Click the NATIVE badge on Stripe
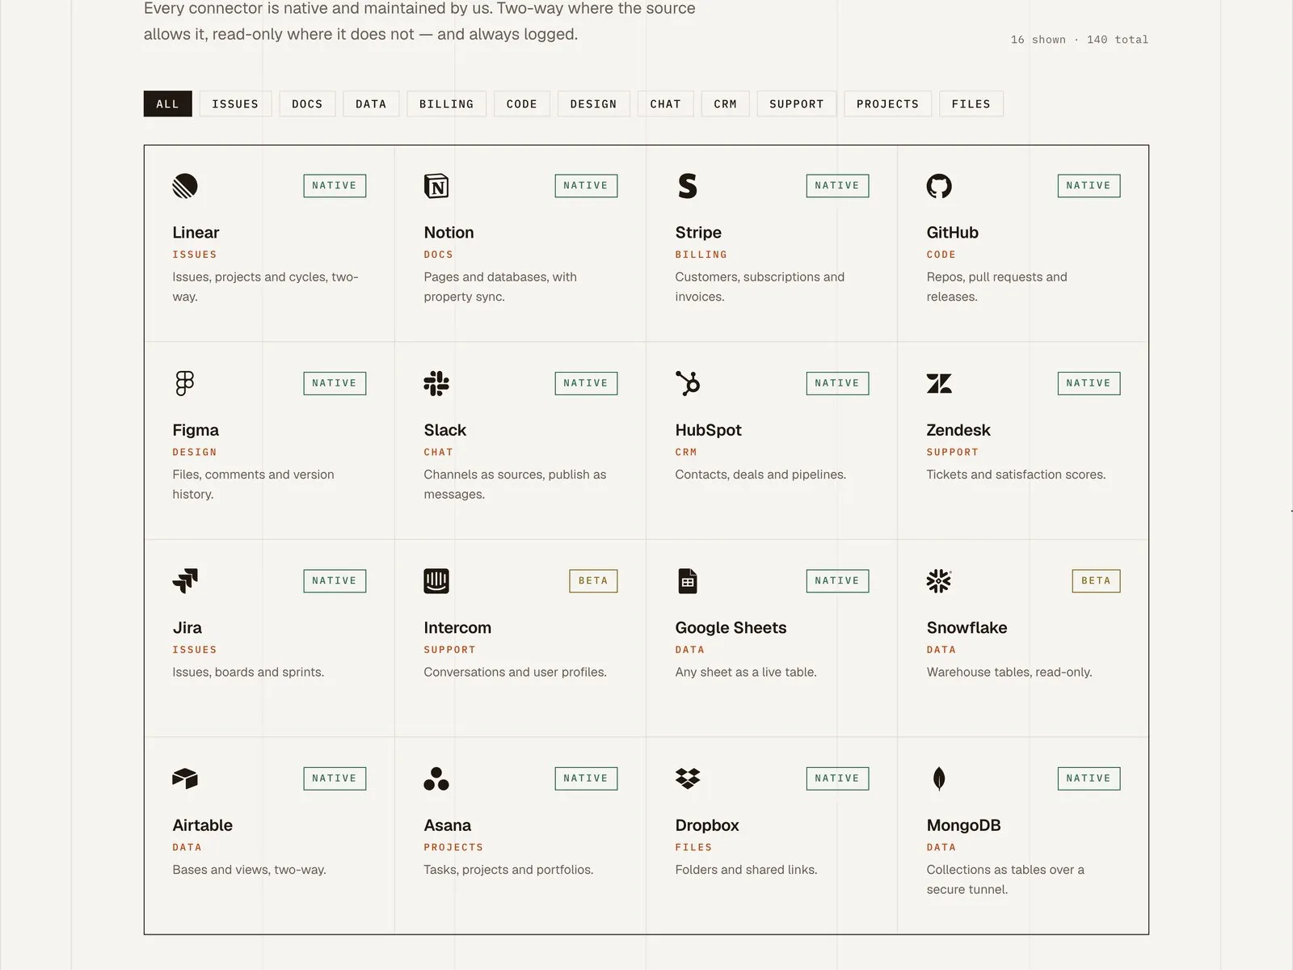This screenshot has width=1293, height=970. (837, 186)
